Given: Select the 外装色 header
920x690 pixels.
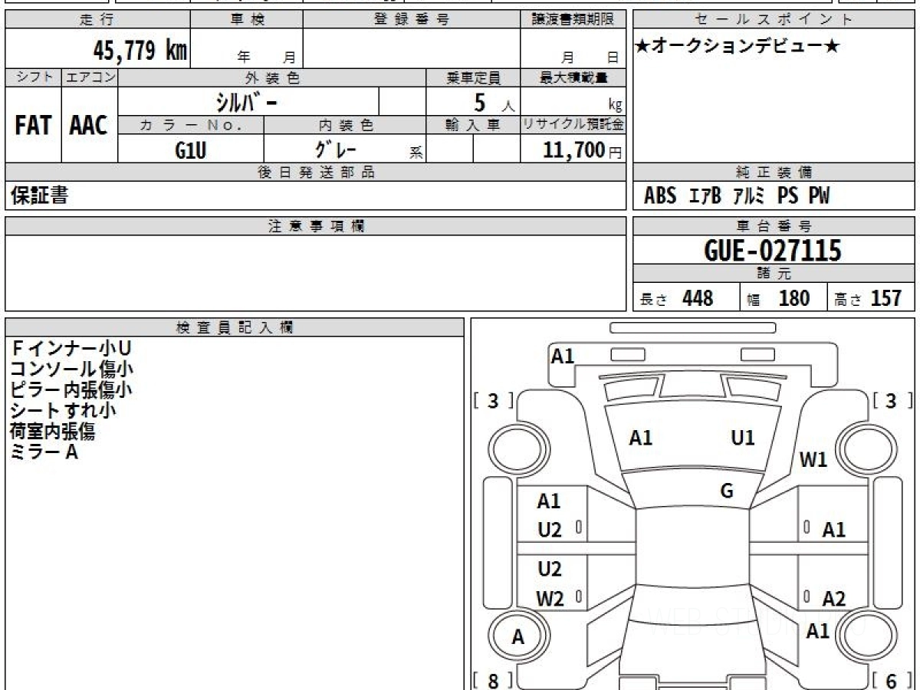Looking at the screenshot, I should pos(272,77).
